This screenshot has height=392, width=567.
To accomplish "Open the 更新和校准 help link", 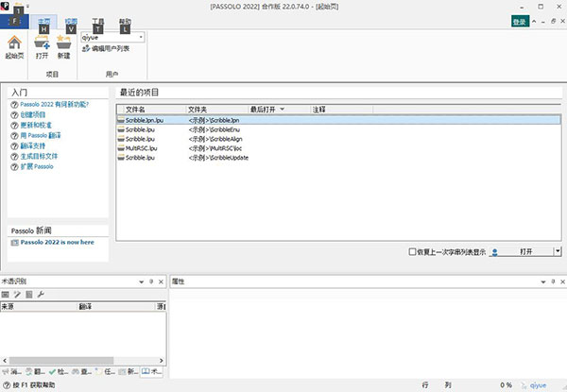I will (x=36, y=125).
